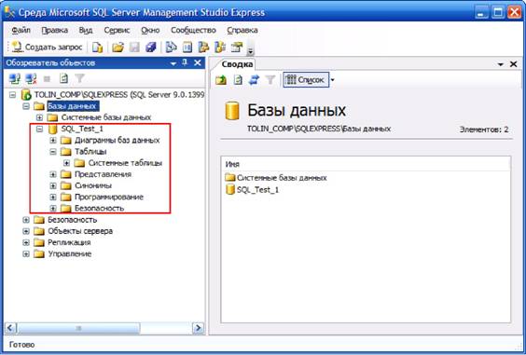Click the open file folder icon in the main toolbar
Viewport: 526px width, 355px height.
coord(118,48)
